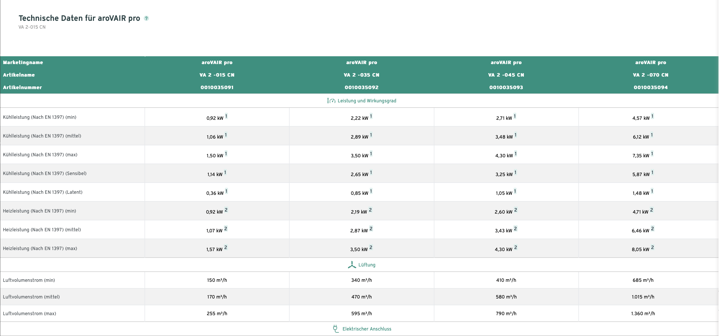Click row label Luftvolumenstrom (max)
This screenshot has height=336, width=719.
point(29,314)
